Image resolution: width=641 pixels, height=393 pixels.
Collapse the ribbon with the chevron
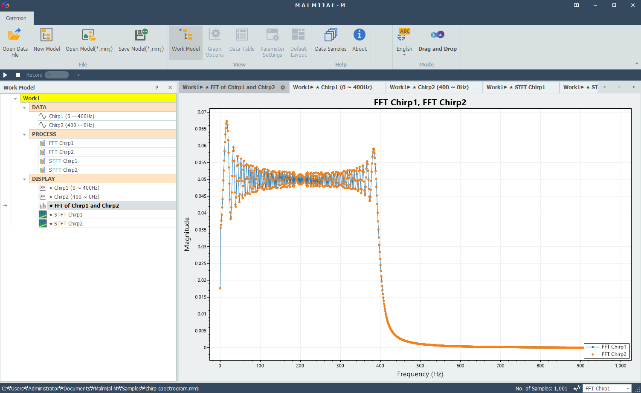[x=637, y=64]
